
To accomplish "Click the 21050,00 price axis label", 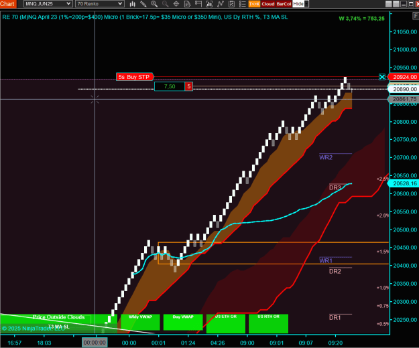I will [405, 31].
